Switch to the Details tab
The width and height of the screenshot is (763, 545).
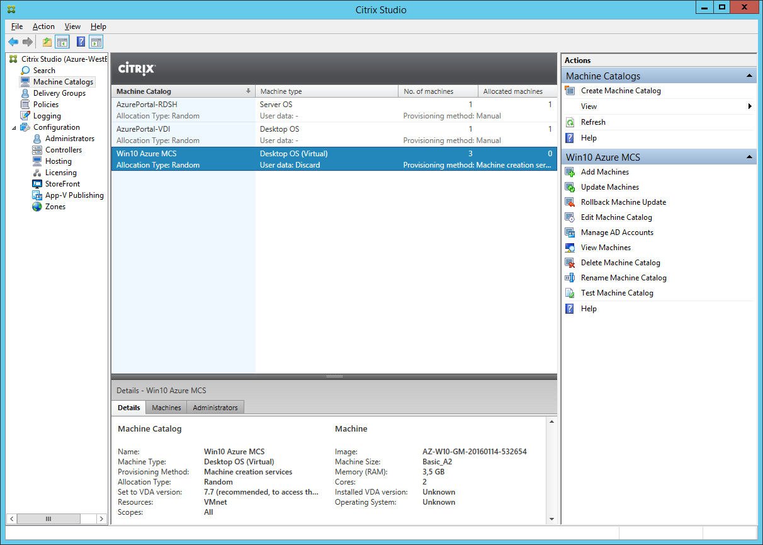[x=129, y=408]
